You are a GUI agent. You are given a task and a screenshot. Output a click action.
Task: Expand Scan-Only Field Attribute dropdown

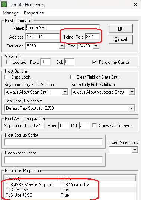132,92
